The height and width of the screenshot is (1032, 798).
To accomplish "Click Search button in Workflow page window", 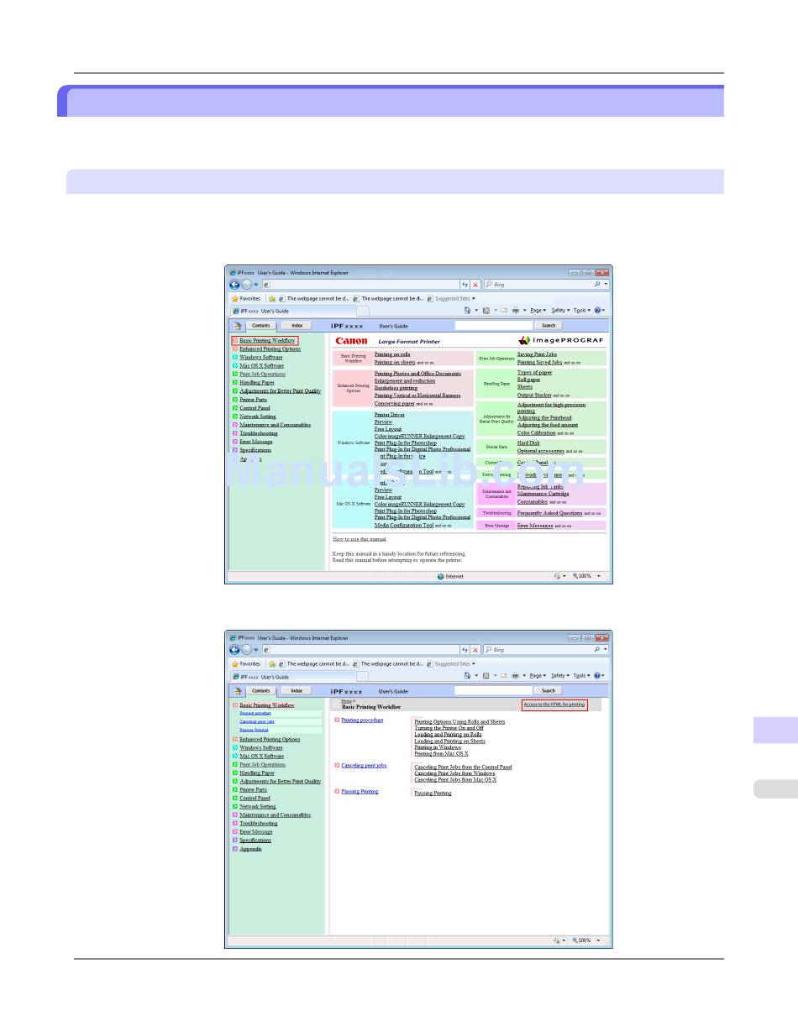I will click(549, 691).
